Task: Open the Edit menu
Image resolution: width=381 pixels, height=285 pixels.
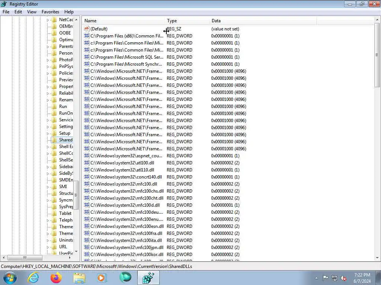Action: pyautogui.click(x=18, y=12)
